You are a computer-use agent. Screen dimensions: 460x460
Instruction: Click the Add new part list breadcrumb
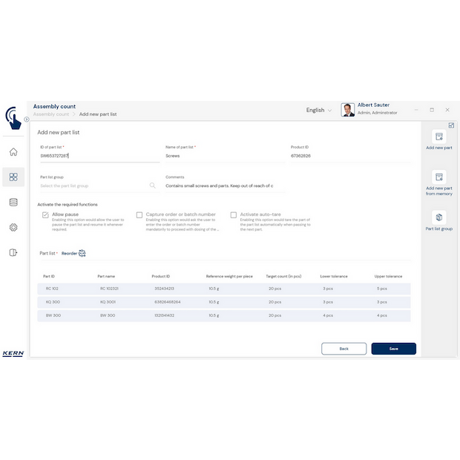98,114
